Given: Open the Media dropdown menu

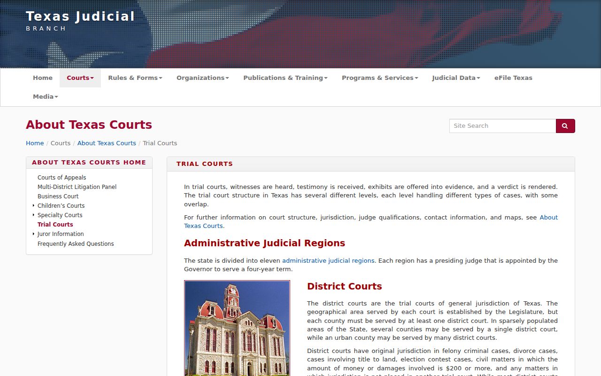Looking at the screenshot, I should pos(46,97).
